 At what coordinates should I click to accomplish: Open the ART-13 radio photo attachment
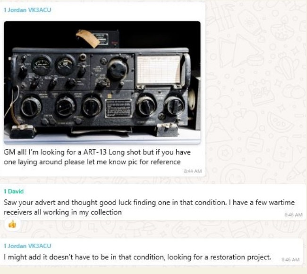point(102,83)
